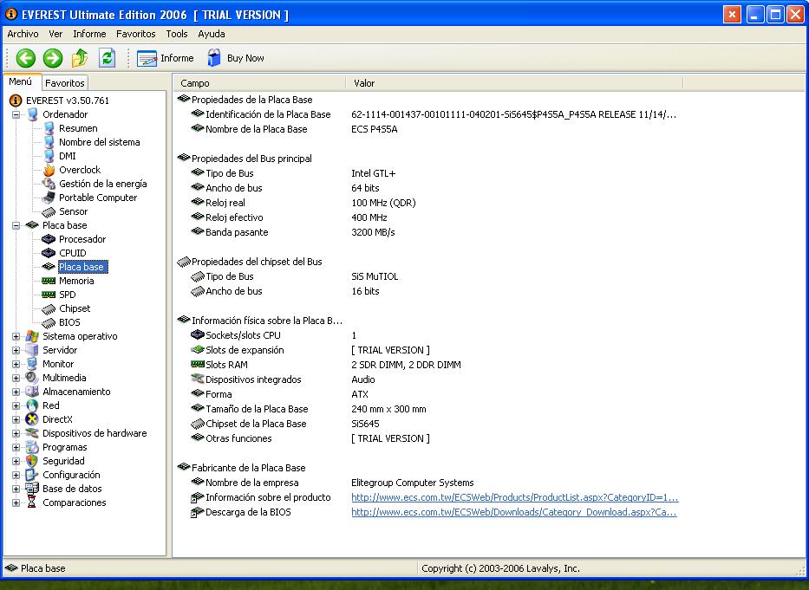
Task: Click the Informe report icon
Action: 147,58
